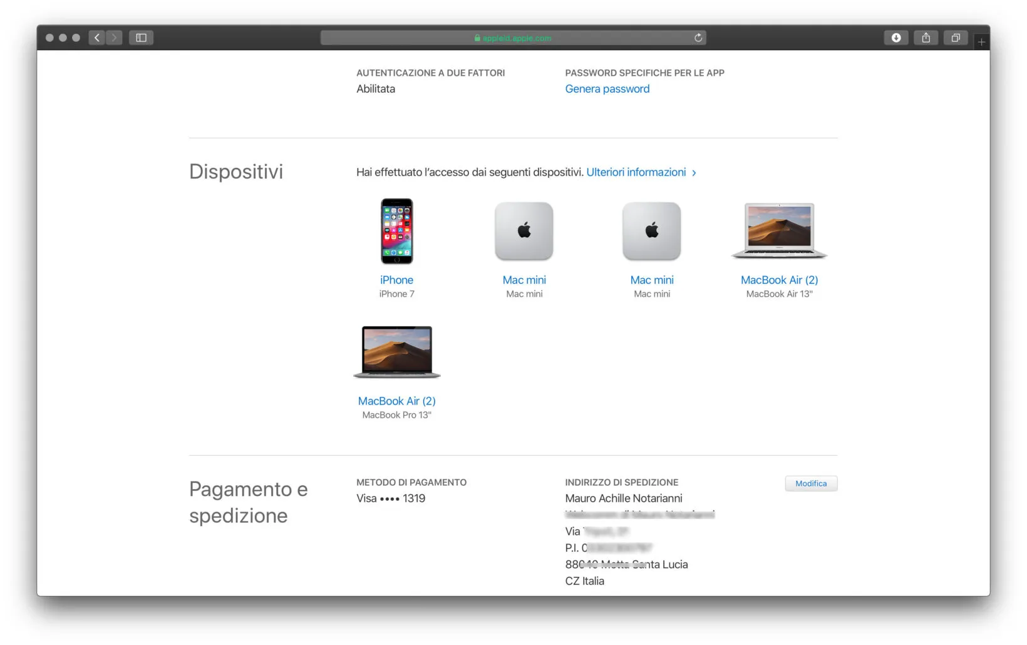Click the first Mac mini device icon
1027x645 pixels.
pos(524,230)
